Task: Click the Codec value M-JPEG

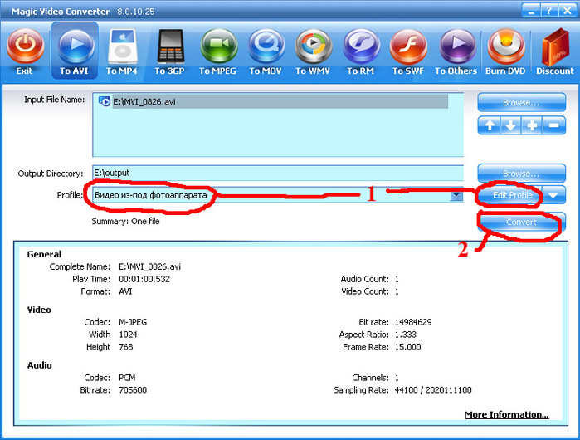Action: pos(133,322)
